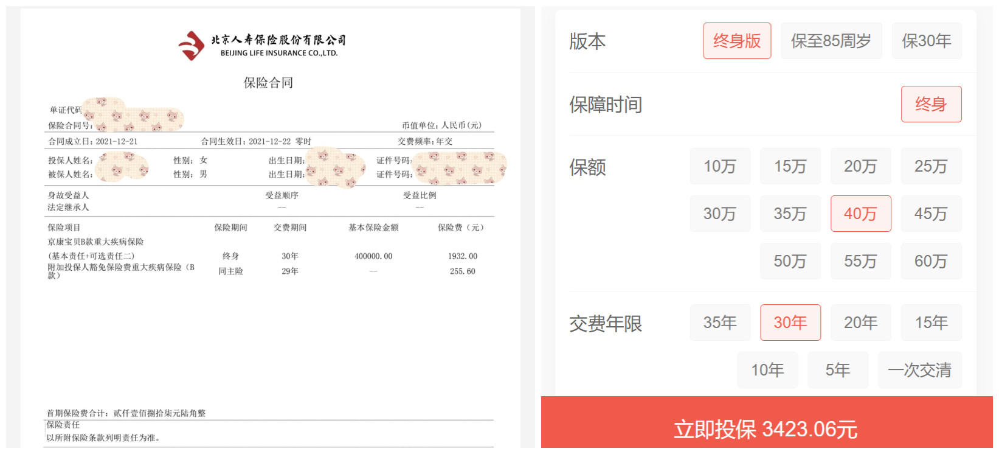Click the 400000.00 basic insured amount
Image resolution: width=999 pixels, height=454 pixels.
click(x=373, y=256)
